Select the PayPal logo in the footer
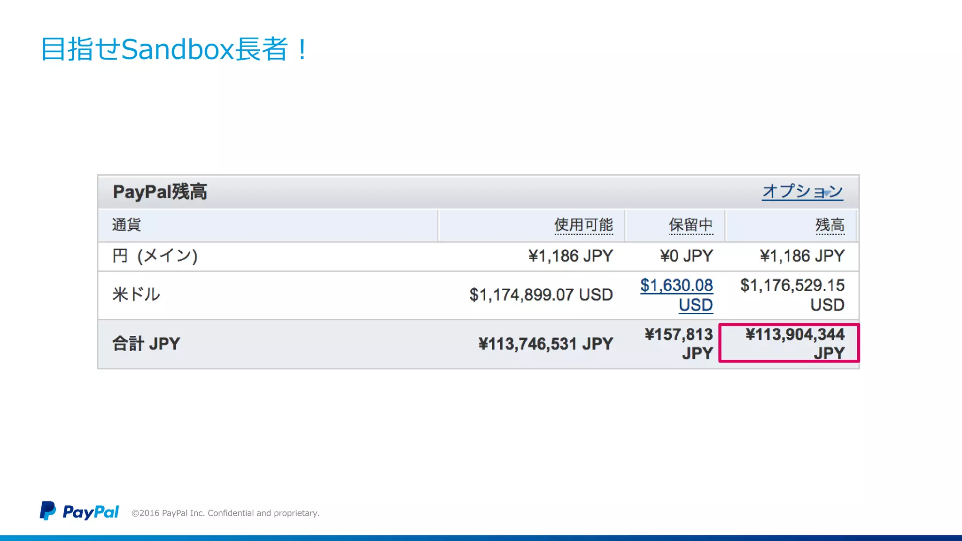 click(x=79, y=511)
